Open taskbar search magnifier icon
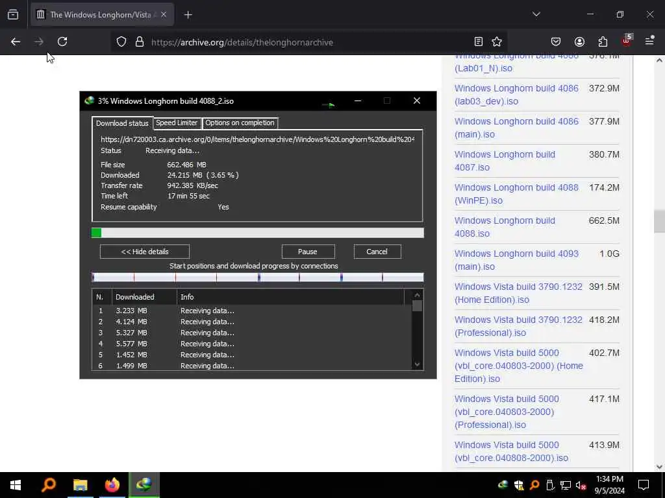 click(48, 485)
